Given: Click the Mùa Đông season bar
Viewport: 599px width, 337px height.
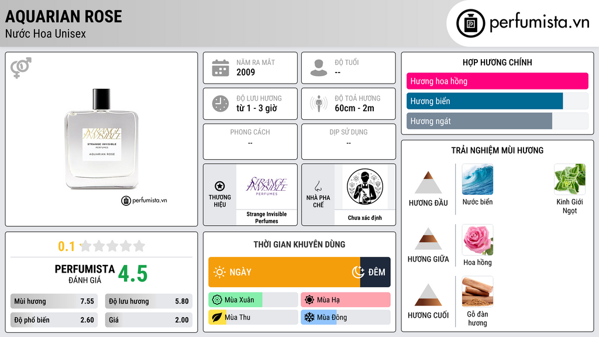Looking at the screenshot, I should pyautogui.click(x=345, y=317).
